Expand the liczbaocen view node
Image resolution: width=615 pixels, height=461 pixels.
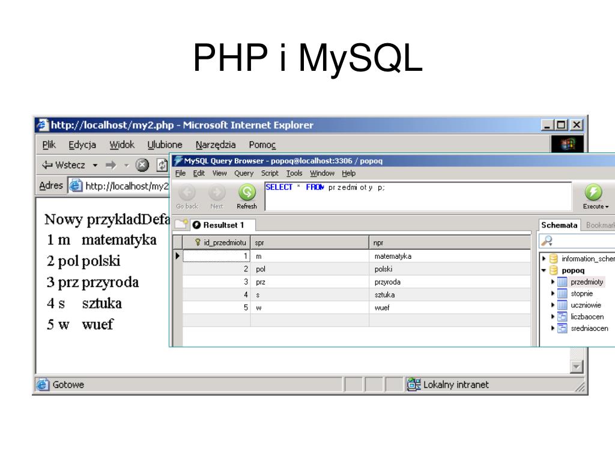coord(553,316)
